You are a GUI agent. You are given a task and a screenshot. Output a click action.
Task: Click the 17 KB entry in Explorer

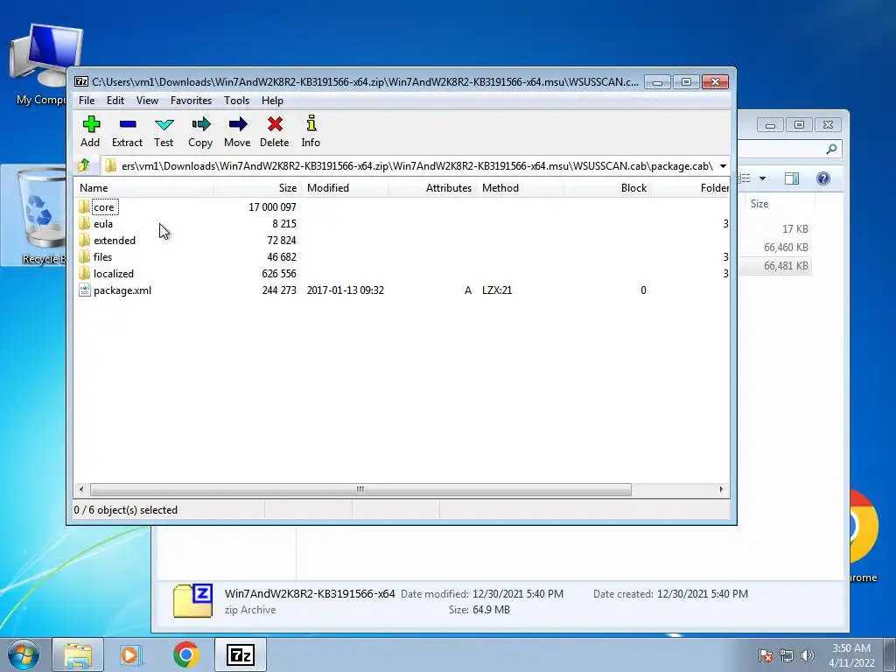pyautogui.click(x=794, y=229)
